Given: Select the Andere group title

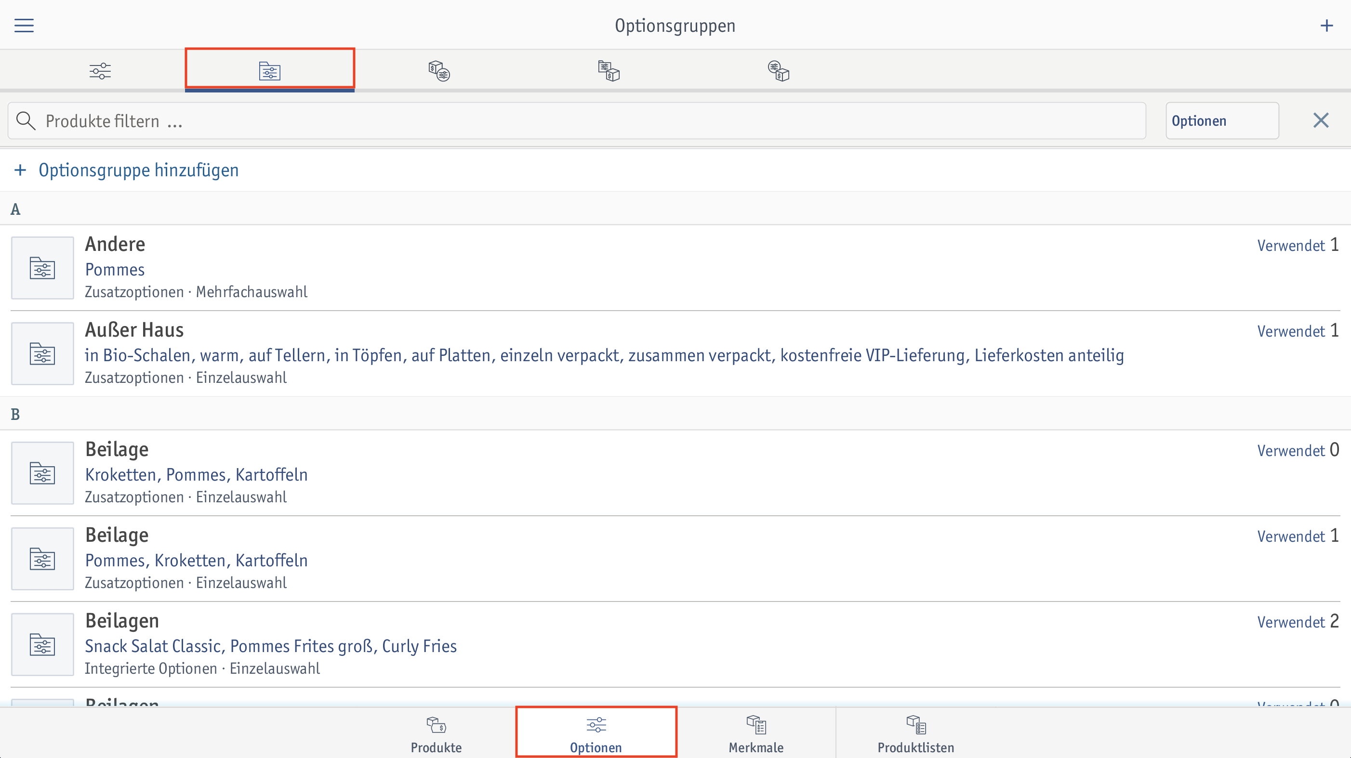Looking at the screenshot, I should point(115,244).
